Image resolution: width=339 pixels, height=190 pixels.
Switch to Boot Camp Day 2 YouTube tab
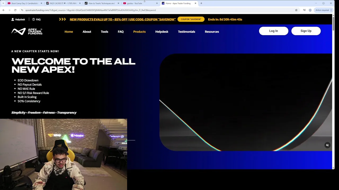pyautogui.click(x=24, y=3)
